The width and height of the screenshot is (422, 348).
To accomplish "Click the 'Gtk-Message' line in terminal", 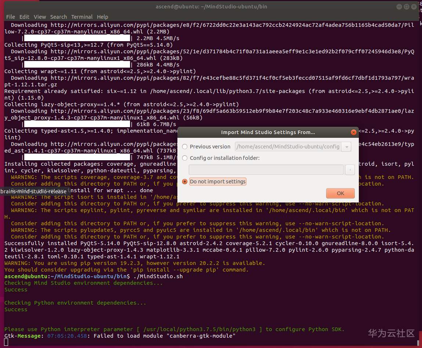I will click(x=120, y=336).
